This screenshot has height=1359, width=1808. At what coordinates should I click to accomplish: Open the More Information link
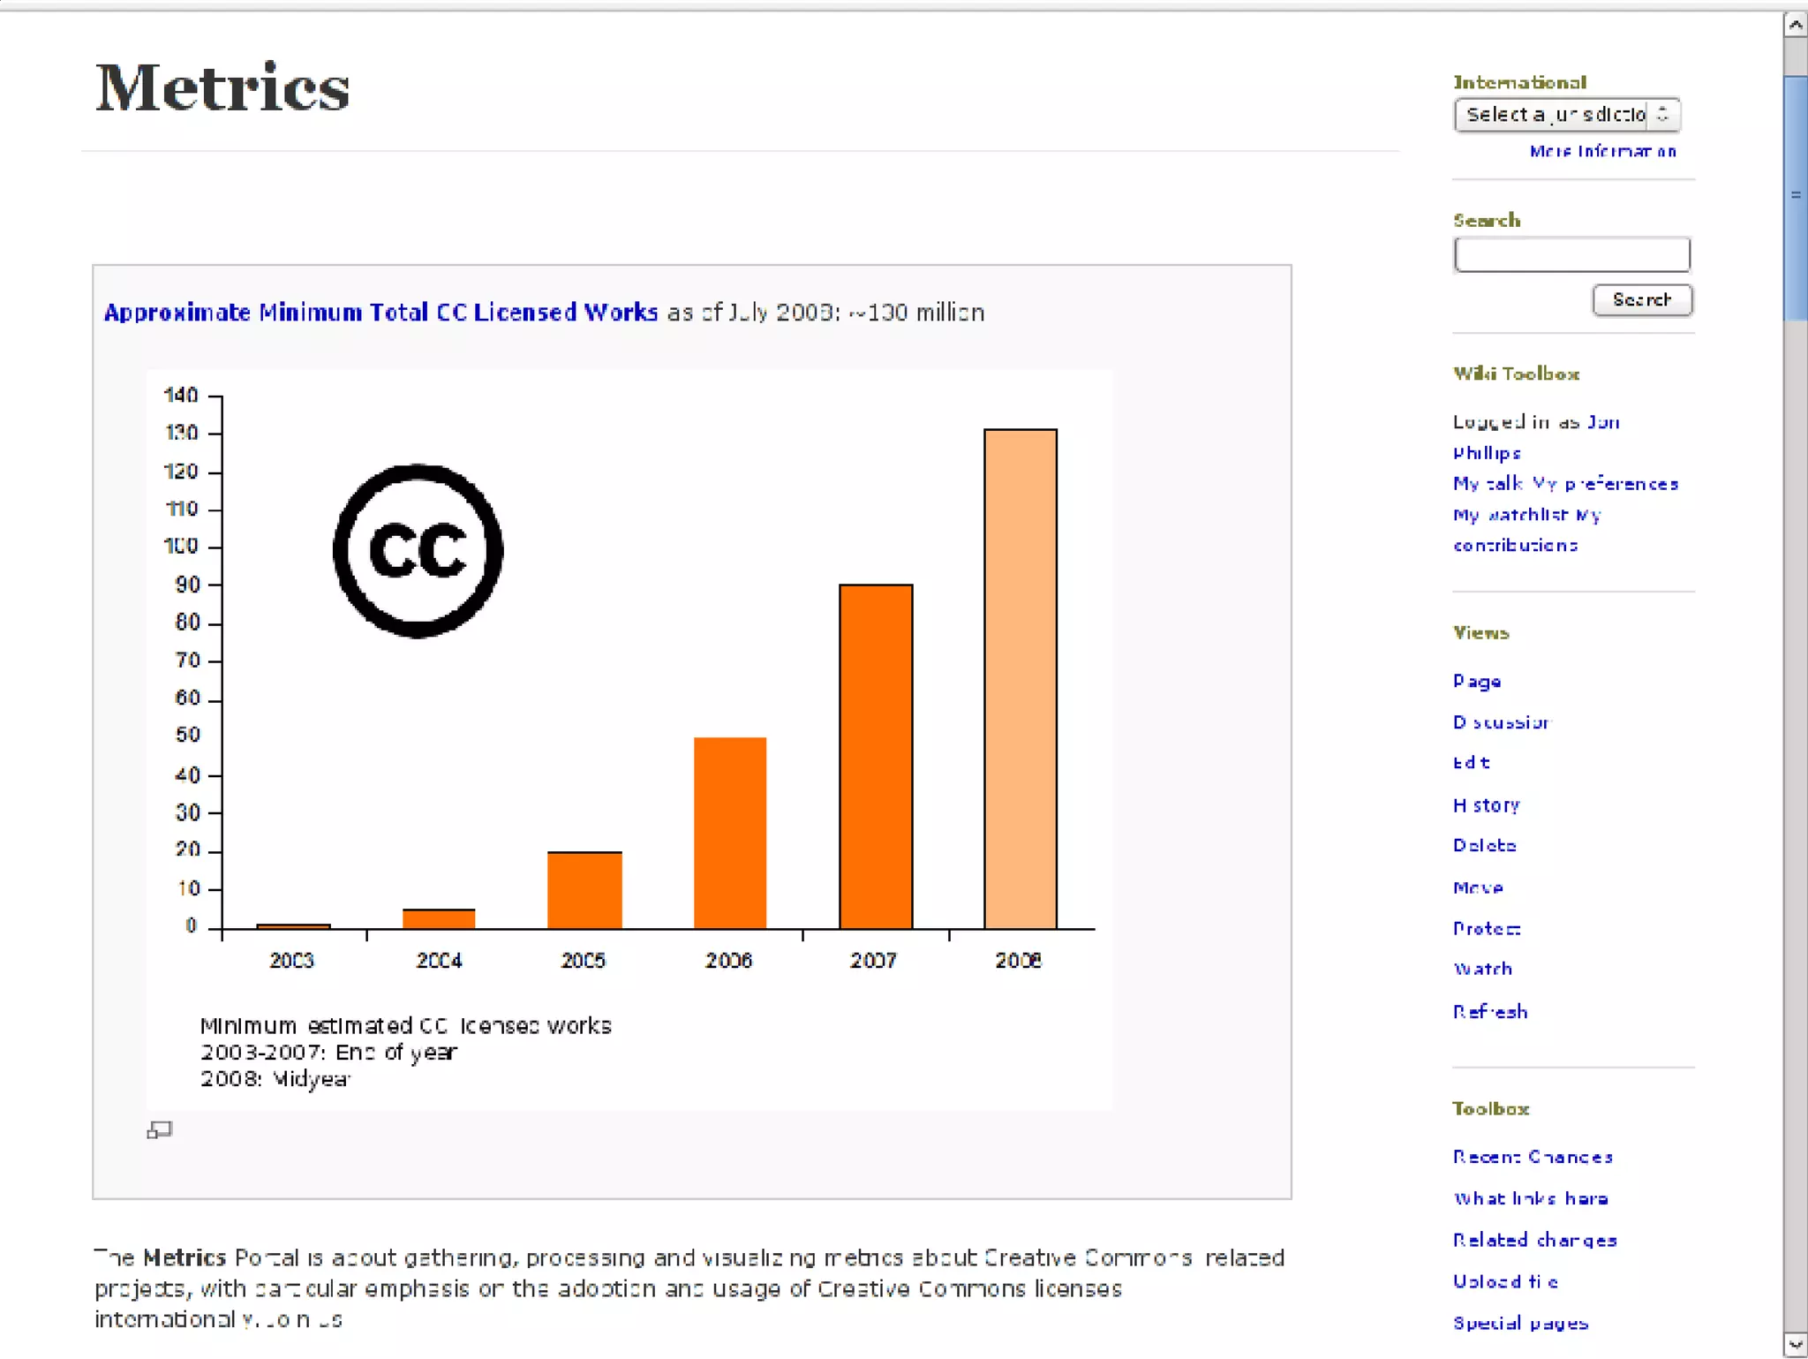point(1602,152)
